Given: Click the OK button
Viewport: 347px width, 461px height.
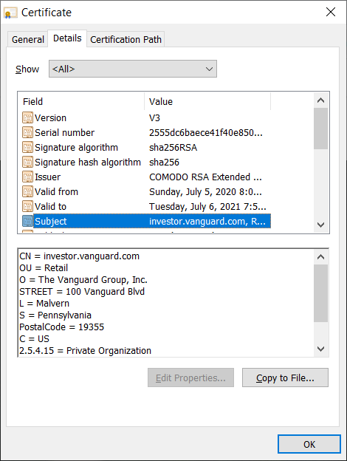Looking at the screenshot, I should click(309, 444).
